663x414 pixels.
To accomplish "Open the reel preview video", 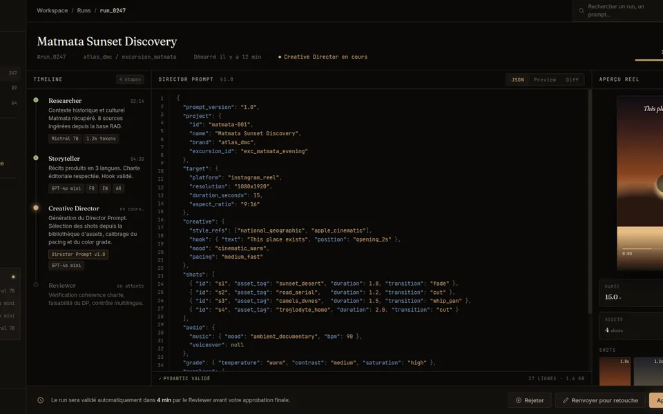I will [x=640, y=182].
